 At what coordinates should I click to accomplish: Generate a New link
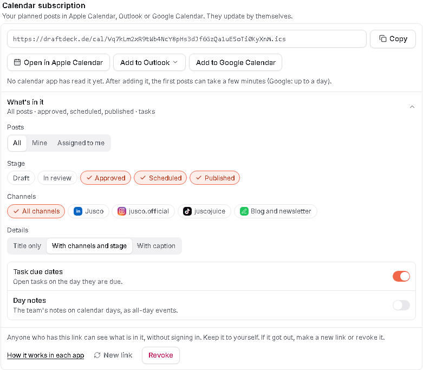tap(113, 355)
